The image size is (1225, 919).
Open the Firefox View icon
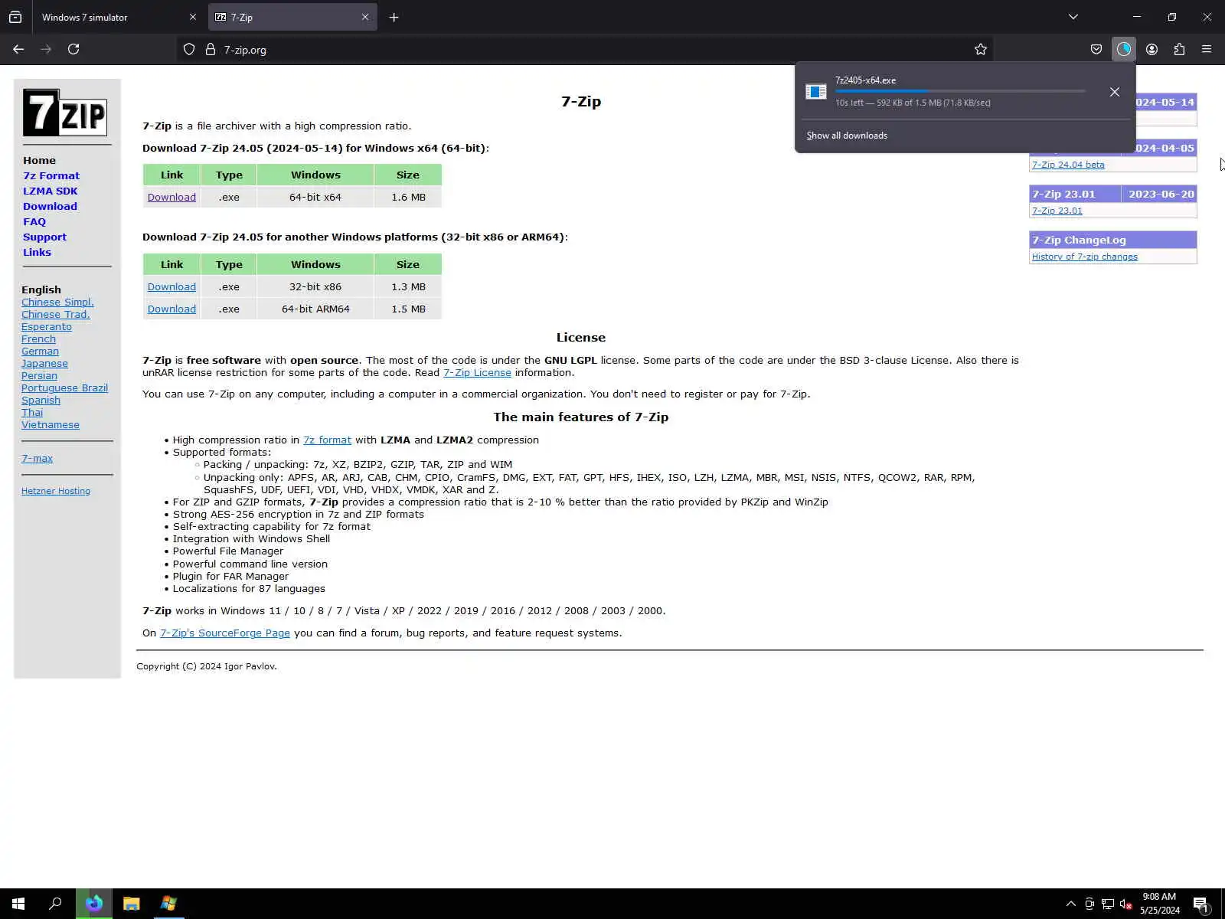point(15,17)
